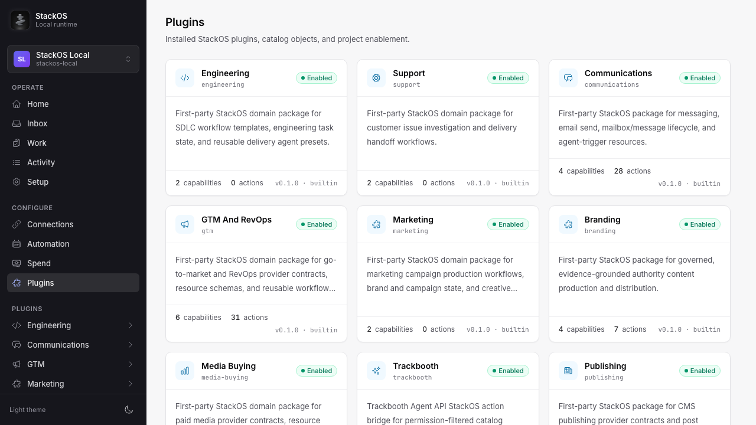This screenshot has width=756, height=425.
Task: Click '31 actions' on the GTM card
Action: coord(249,318)
